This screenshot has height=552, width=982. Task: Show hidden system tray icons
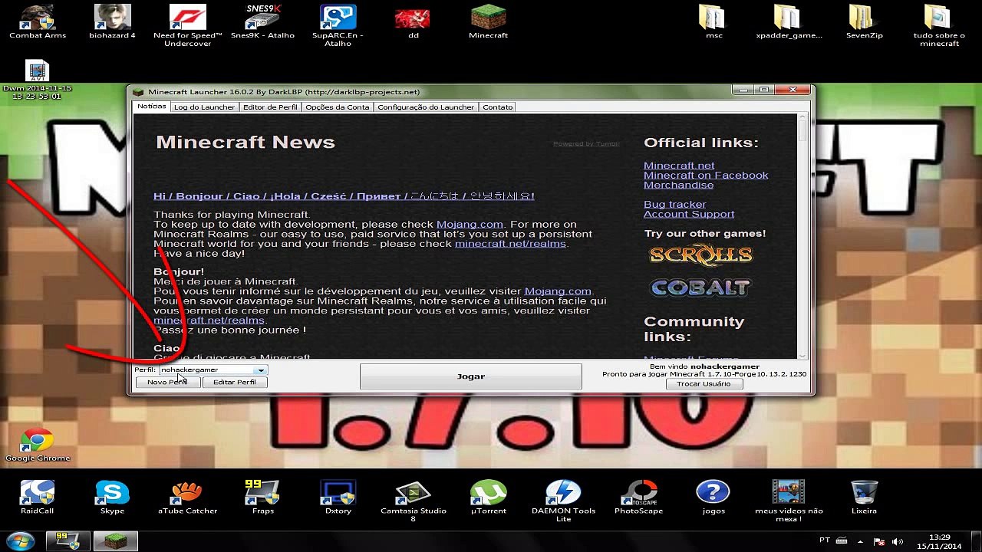[860, 540]
